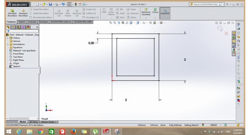This screenshot has width=250, height=135.
Task: Print the document with the Print icon
Action: 57,4
